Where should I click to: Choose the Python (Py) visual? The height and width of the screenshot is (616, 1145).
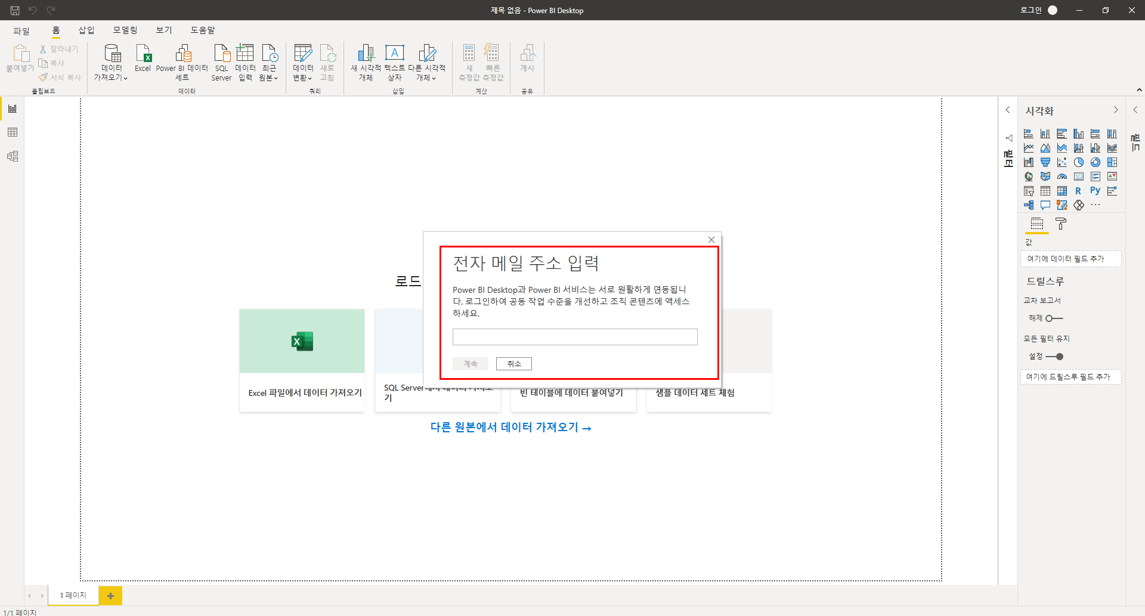click(1096, 191)
